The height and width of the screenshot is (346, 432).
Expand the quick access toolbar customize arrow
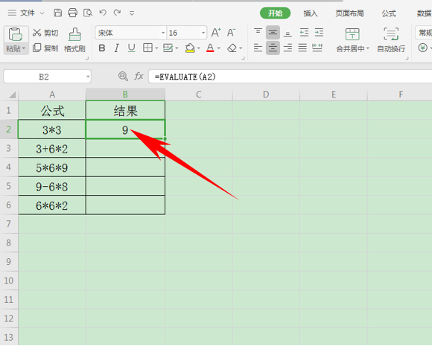click(x=132, y=13)
